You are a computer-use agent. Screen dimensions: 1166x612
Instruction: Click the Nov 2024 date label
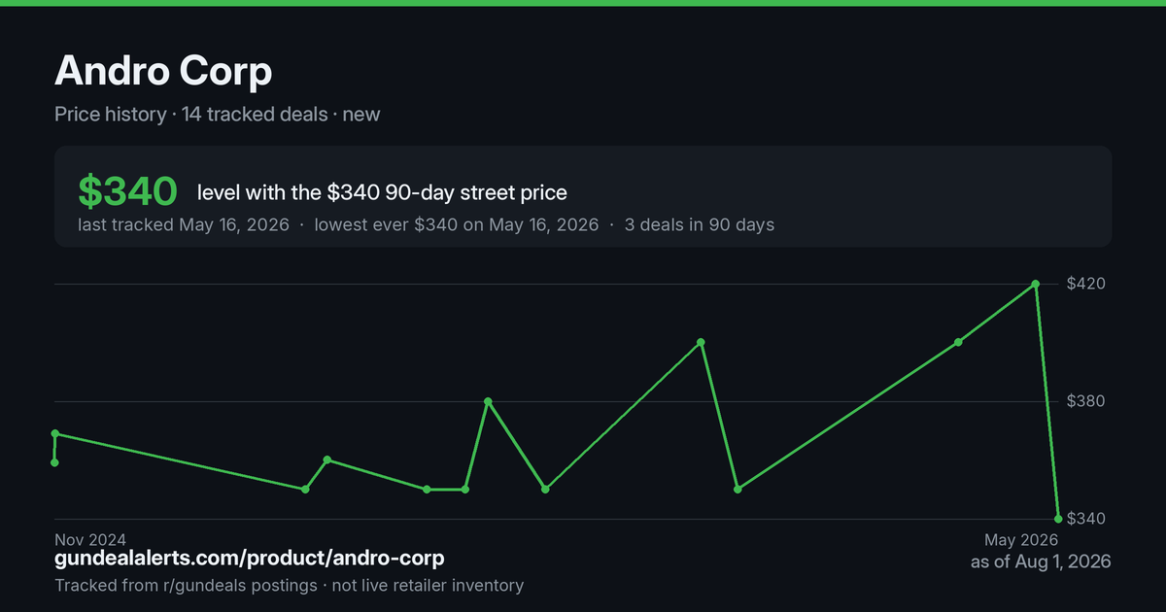(x=90, y=539)
